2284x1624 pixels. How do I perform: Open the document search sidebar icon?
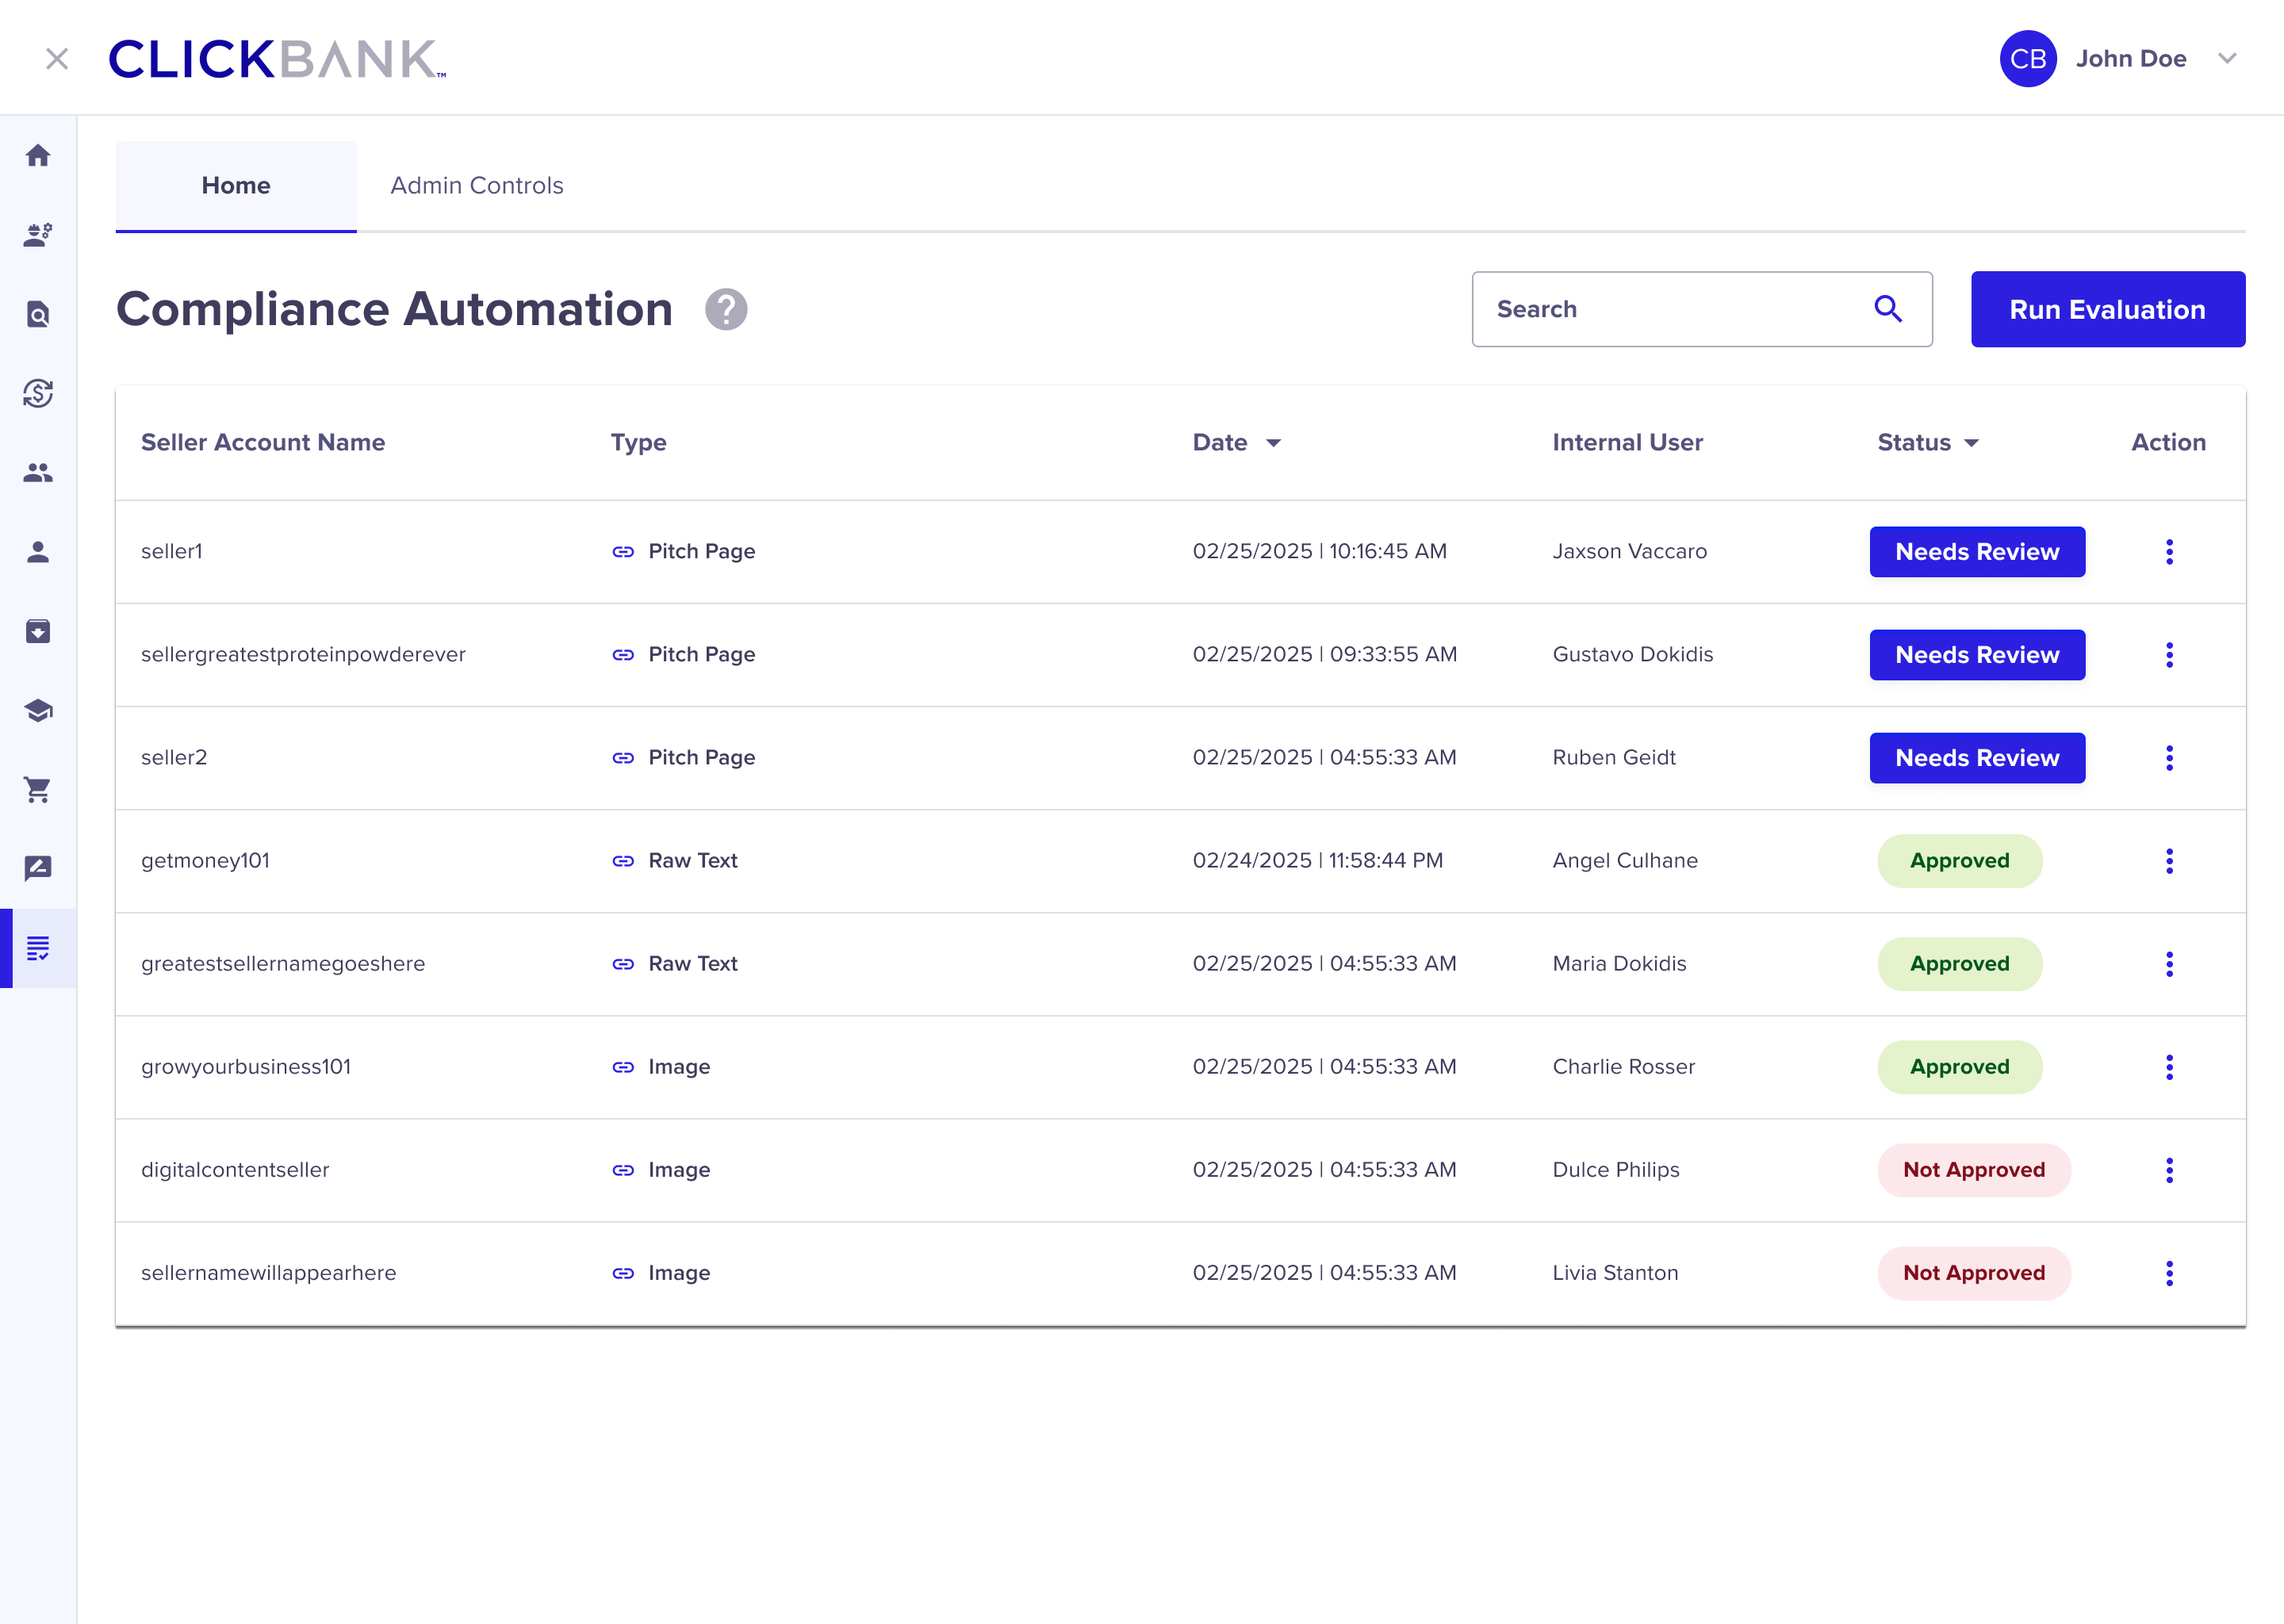tap(38, 314)
